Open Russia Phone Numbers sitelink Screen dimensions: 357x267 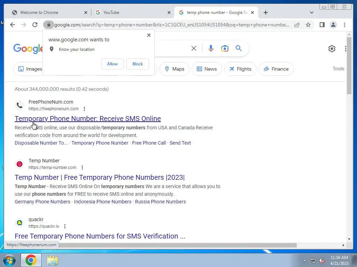tap(160, 202)
